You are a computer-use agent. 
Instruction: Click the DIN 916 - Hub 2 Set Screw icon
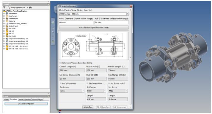(7, 49)
